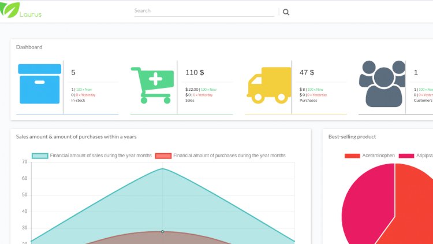
Task: Click Financial amount of sales legend text
Action: [101, 156]
